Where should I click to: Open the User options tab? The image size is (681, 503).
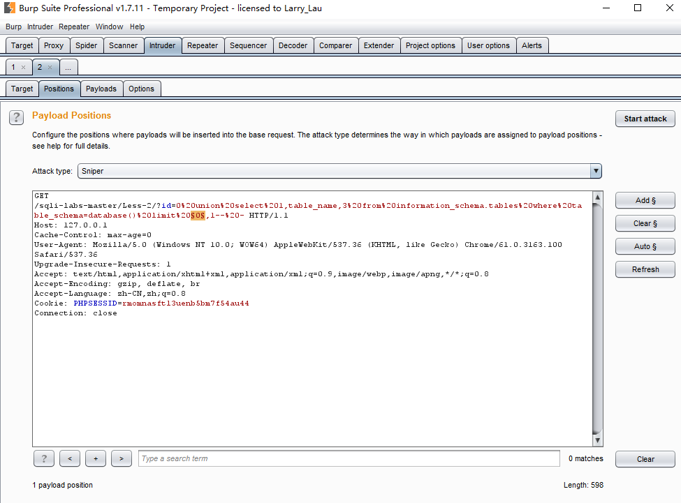489,45
